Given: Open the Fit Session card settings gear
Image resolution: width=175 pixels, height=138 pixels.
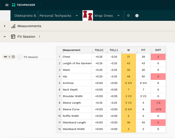Looking at the screenshot, I should pos(13,57).
